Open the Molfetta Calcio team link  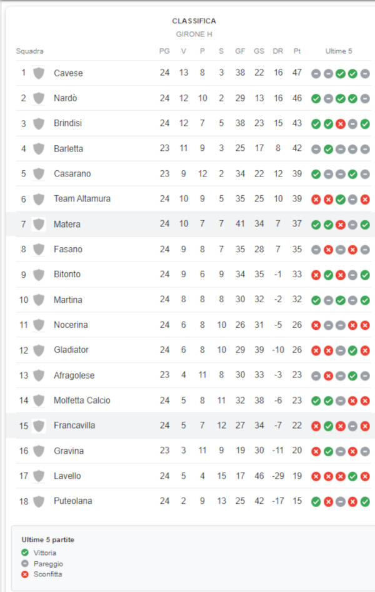[x=82, y=401]
